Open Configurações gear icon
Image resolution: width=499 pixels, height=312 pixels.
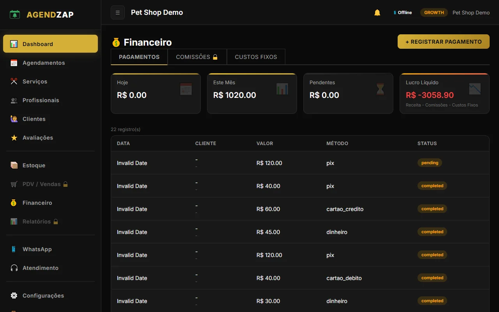coord(14,296)
